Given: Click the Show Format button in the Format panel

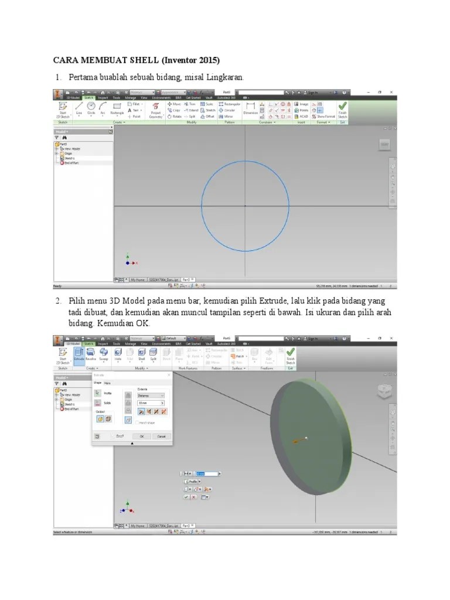Looking at the screenshot, I should (323, 117).
